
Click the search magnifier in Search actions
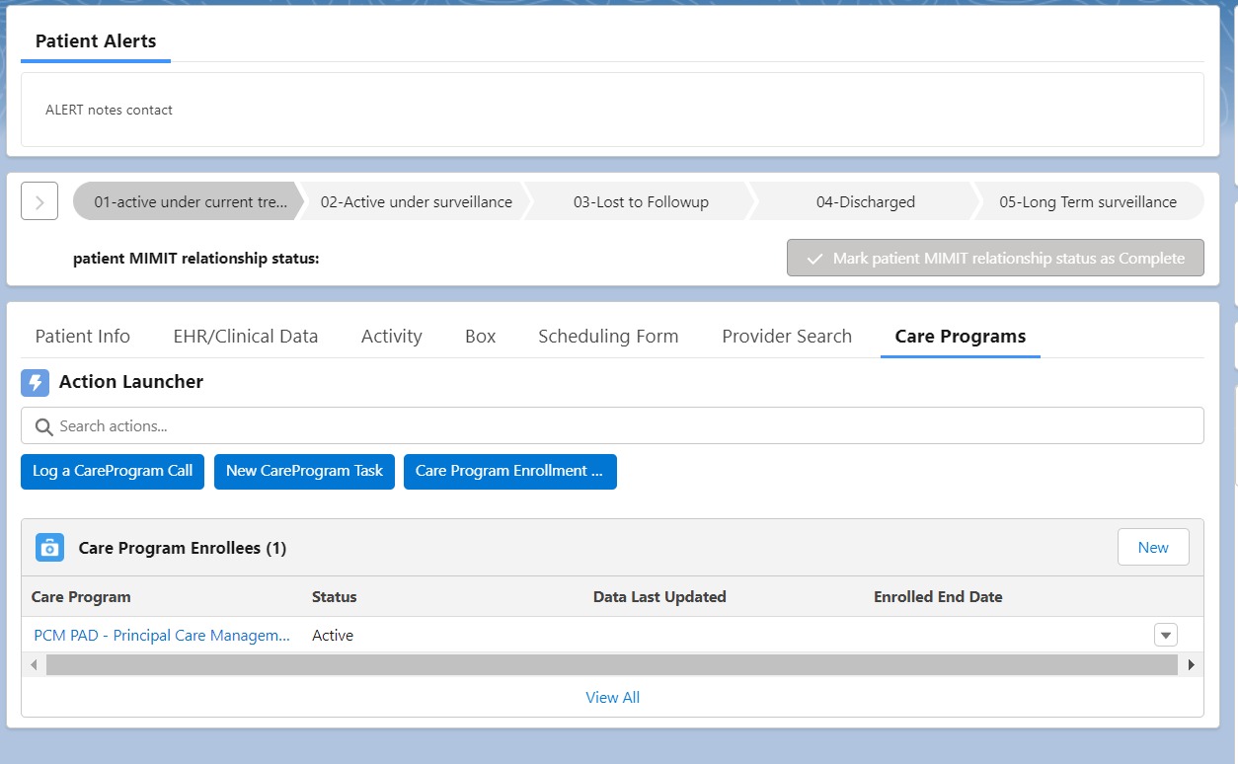(x=43, y=425)
